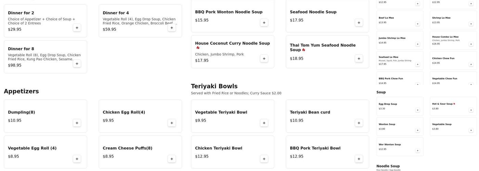Screen dimensions: 479x171
Task: Add Egg Drop Soup to the order
Action: point(417,110)
